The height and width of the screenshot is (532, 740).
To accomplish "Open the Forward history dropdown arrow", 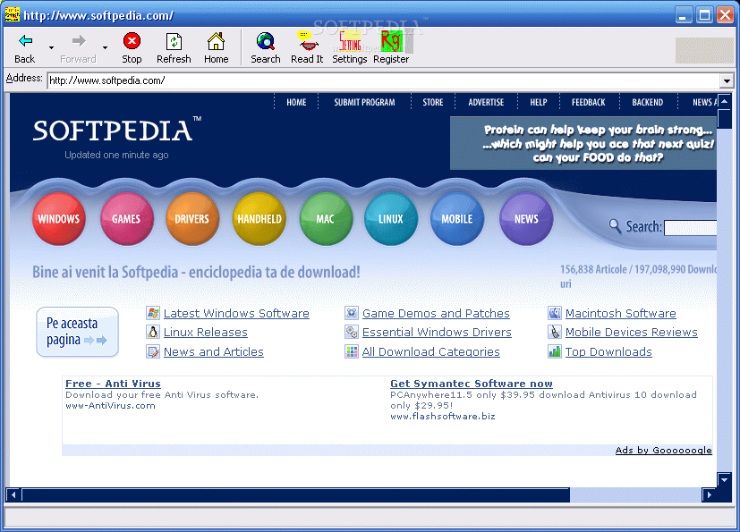I will coord(105,47).
